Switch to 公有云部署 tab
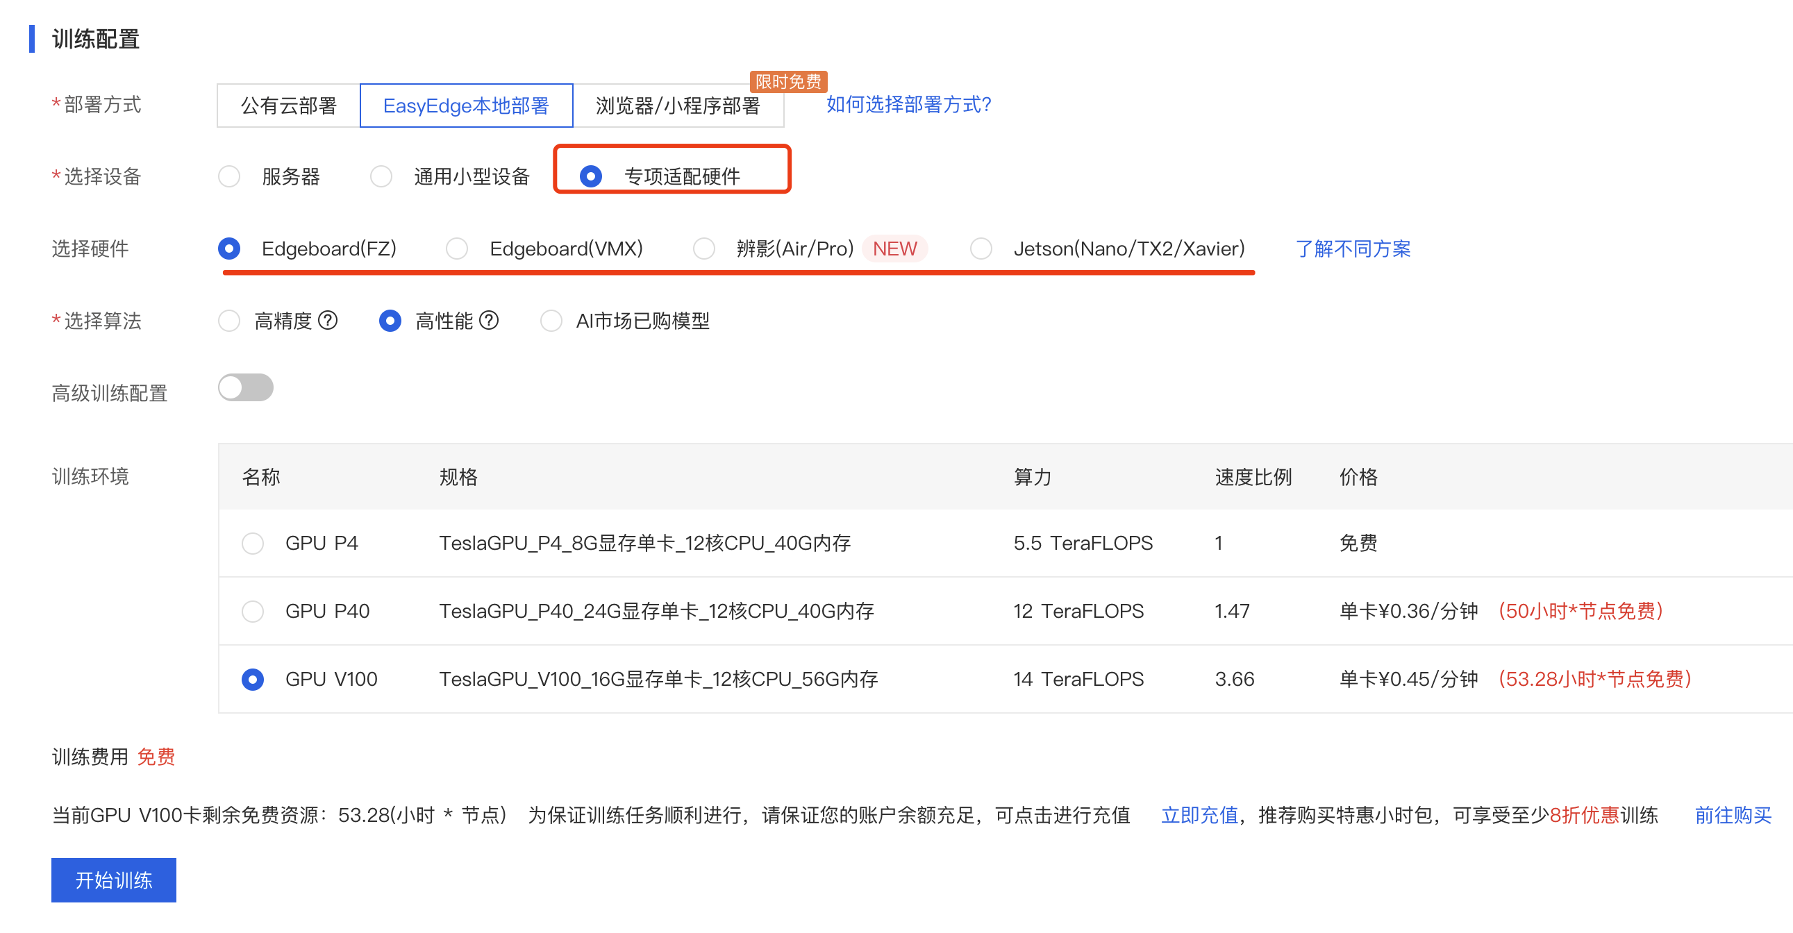The height and width of the screenshot is (933, 1793). click(x=288, y=106)
